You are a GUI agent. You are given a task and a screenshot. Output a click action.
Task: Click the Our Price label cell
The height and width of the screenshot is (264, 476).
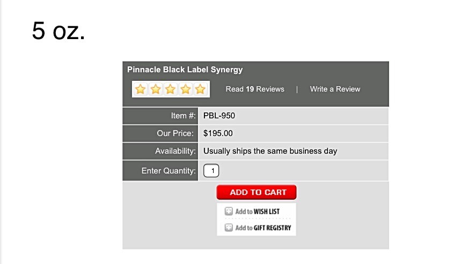(x=160, y=133)
